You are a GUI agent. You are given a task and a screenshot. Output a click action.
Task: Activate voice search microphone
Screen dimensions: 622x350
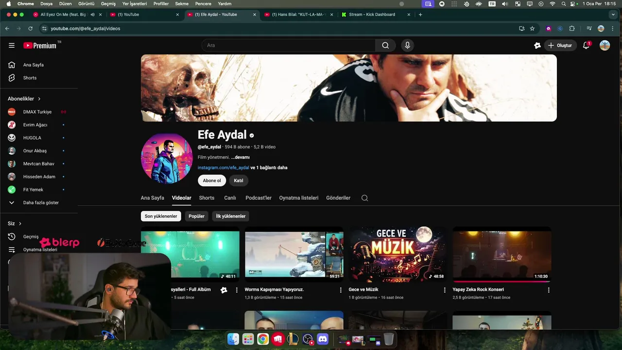pyautogui.click(x=407, y=45)
